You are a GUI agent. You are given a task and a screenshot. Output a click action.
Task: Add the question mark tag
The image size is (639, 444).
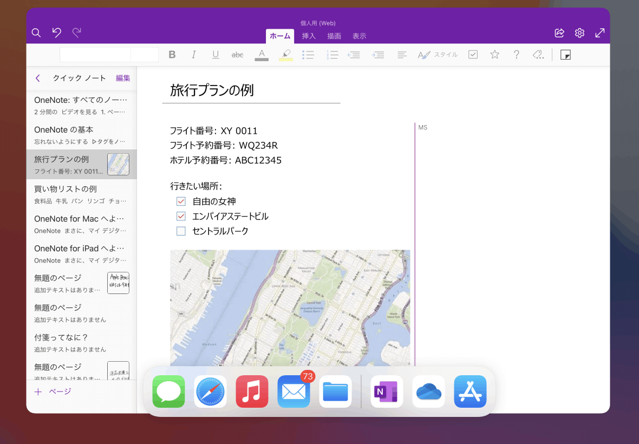point(516,55)
